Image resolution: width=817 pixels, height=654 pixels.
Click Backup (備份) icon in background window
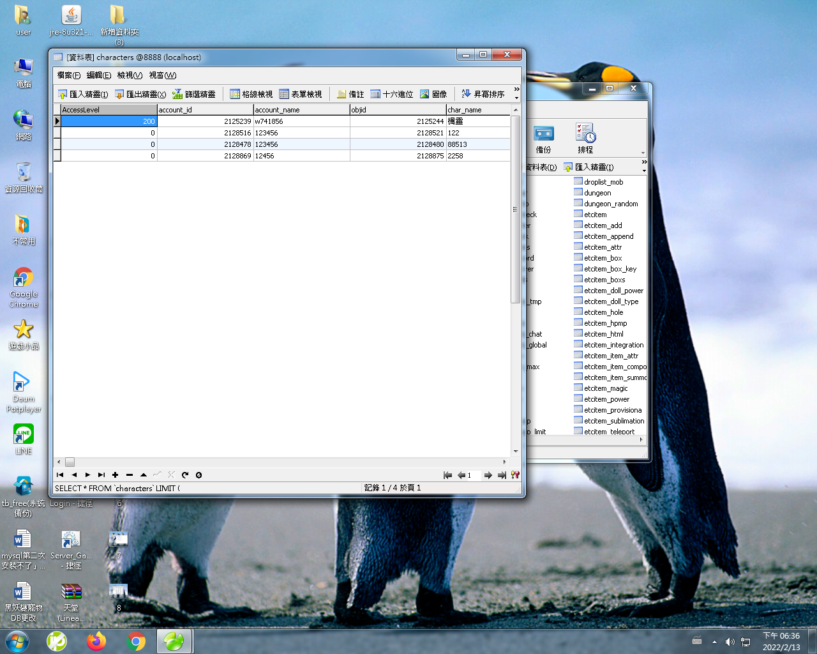coord(544,139)
